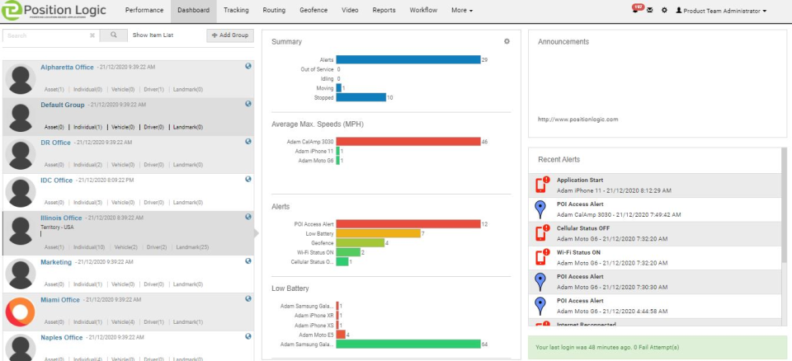
Task: Toggle Show Item List
Action: (x=153, y=35)
